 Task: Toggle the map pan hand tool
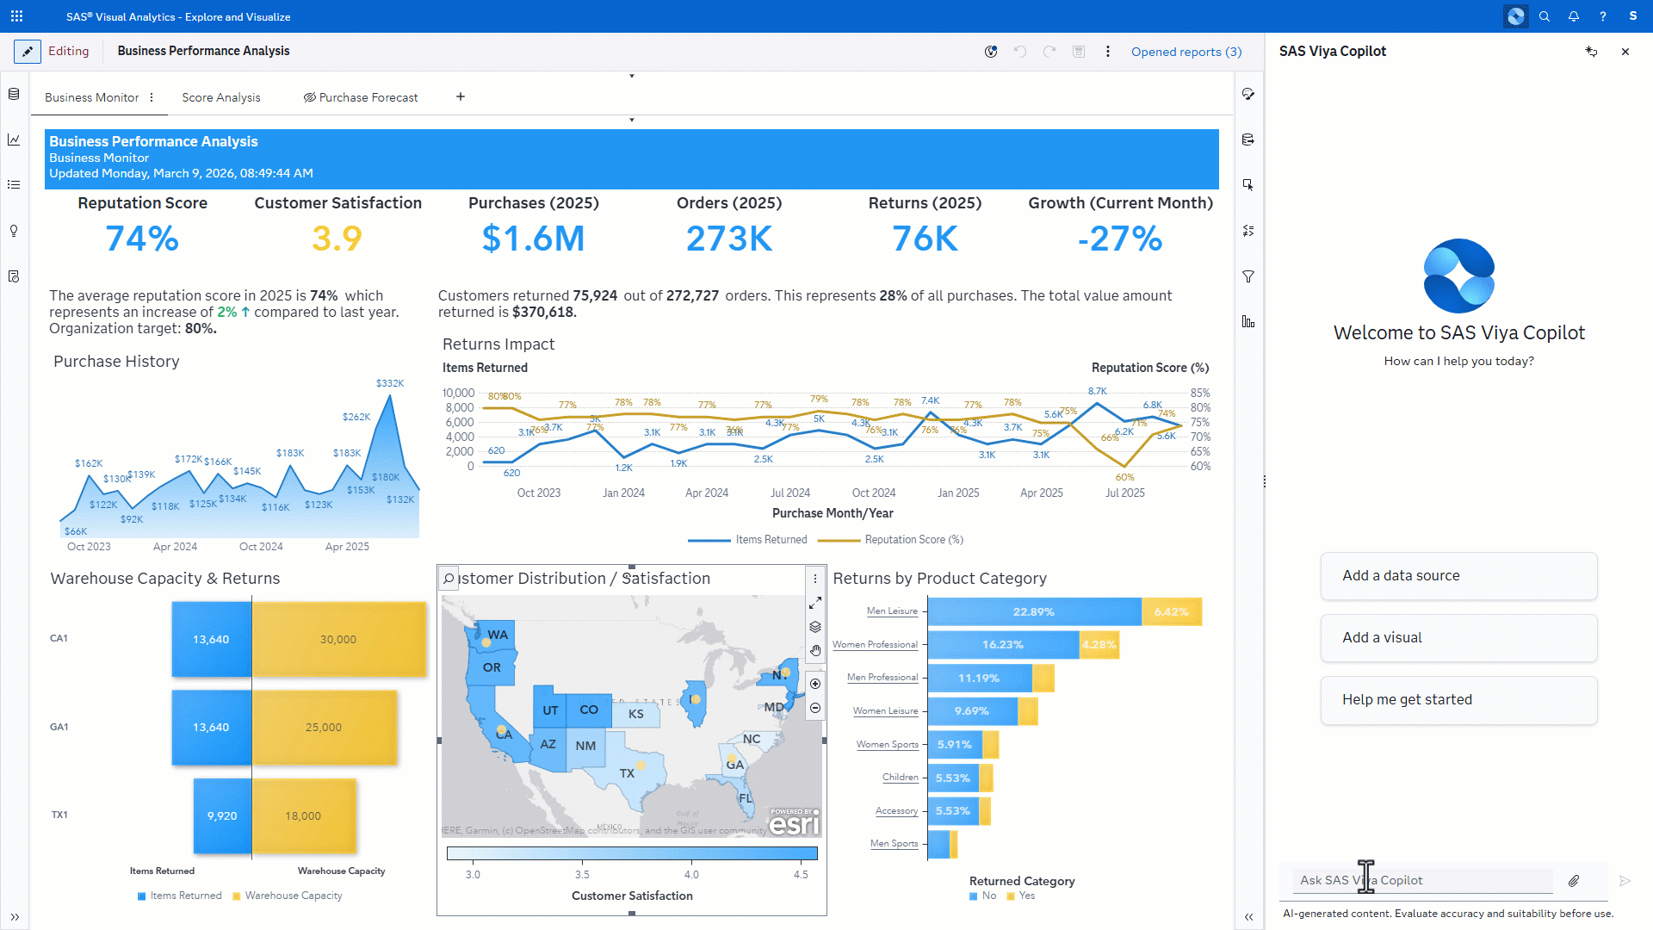[x=814, y=651]
